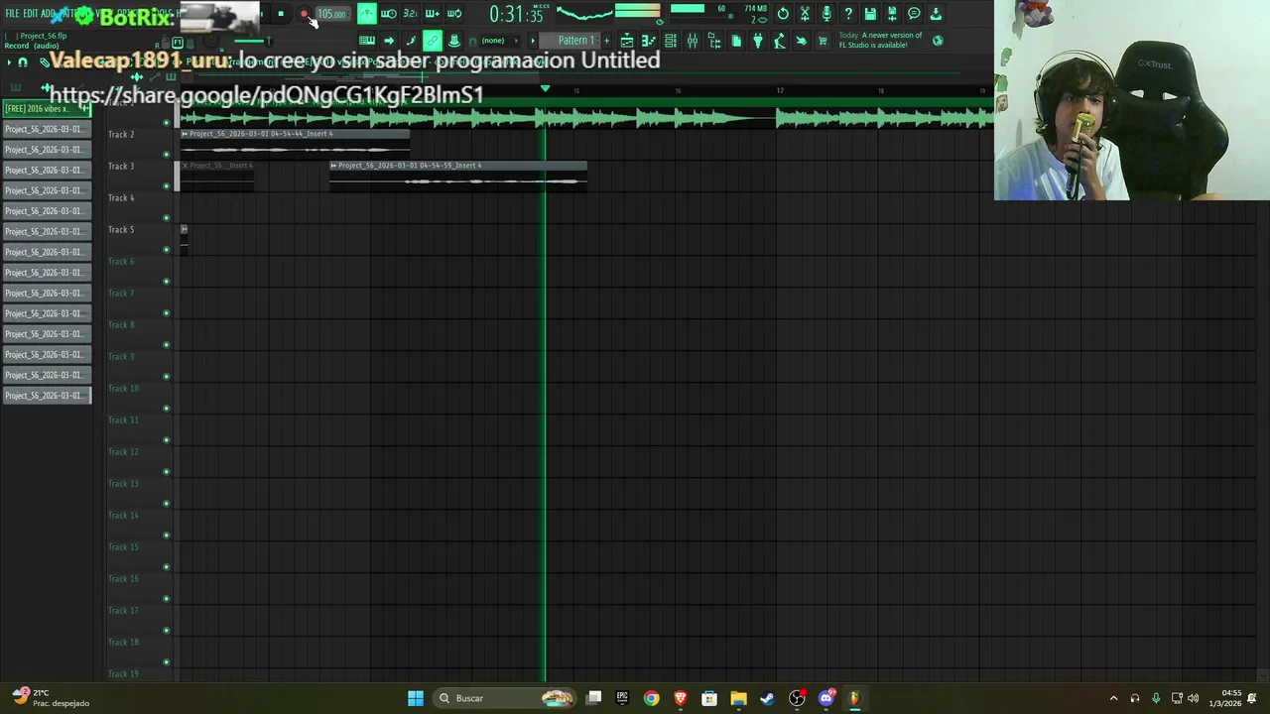
Task: Click the red record button
Action: tap(304, 14)
